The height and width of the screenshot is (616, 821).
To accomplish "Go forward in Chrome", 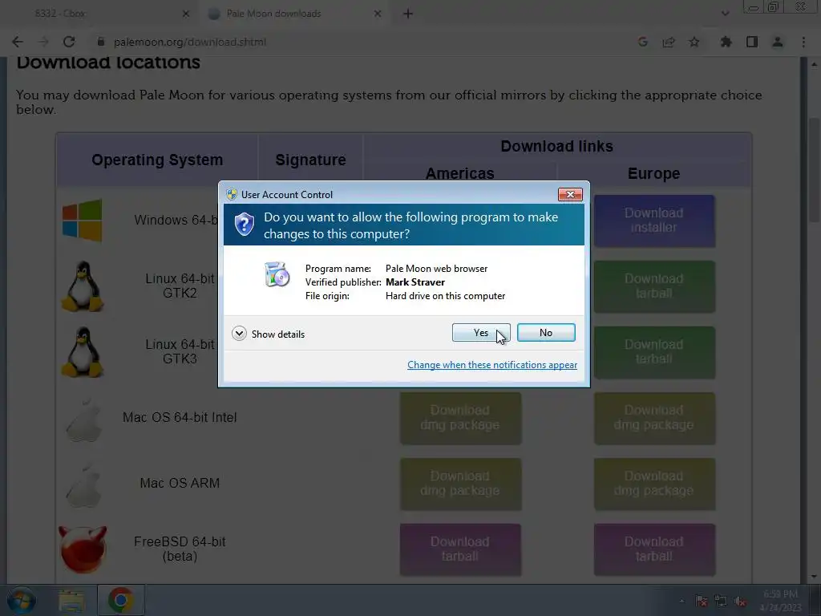I will (x=43, y=42).
